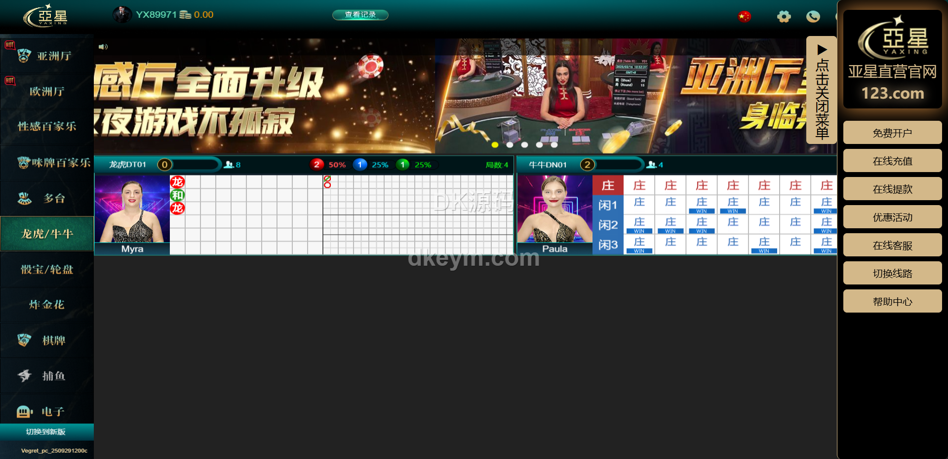The height and width of the screenshot is (459, 948).
Task: Click the 免费开户 button
Action: tap(892, 133)
